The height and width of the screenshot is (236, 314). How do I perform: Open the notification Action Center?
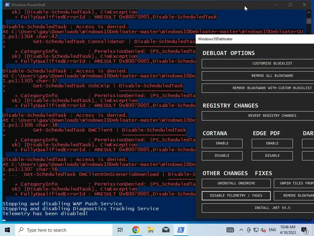304,230
